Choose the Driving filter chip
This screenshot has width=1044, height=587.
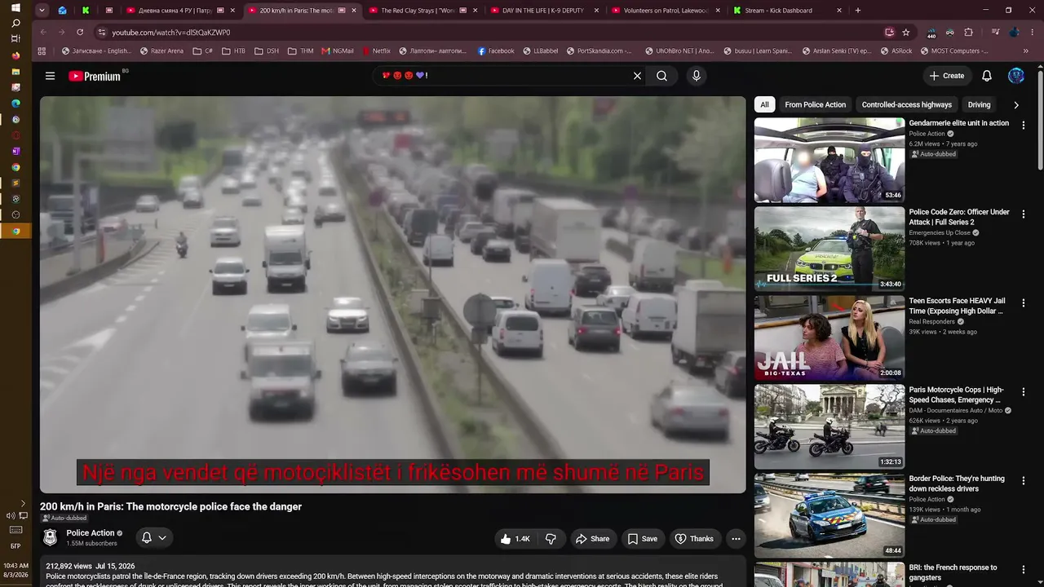979,104
